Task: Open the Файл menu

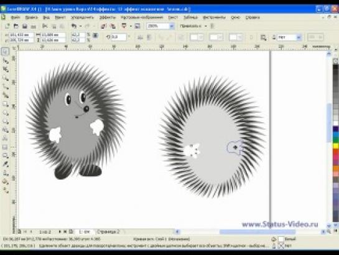Action: [x=16, y=17]
